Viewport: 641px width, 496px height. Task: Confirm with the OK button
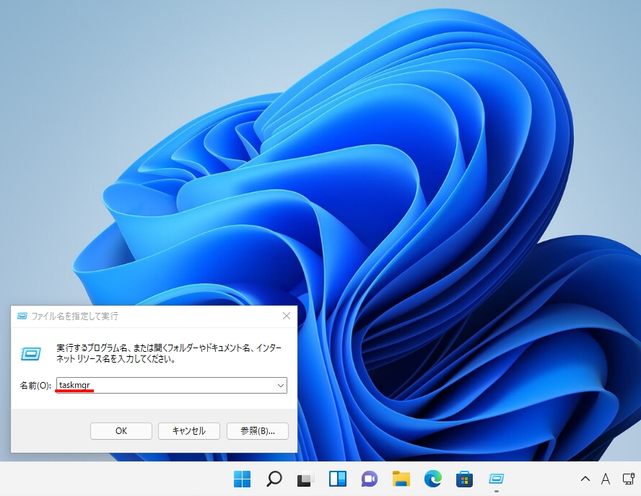(x=121, y=430)
